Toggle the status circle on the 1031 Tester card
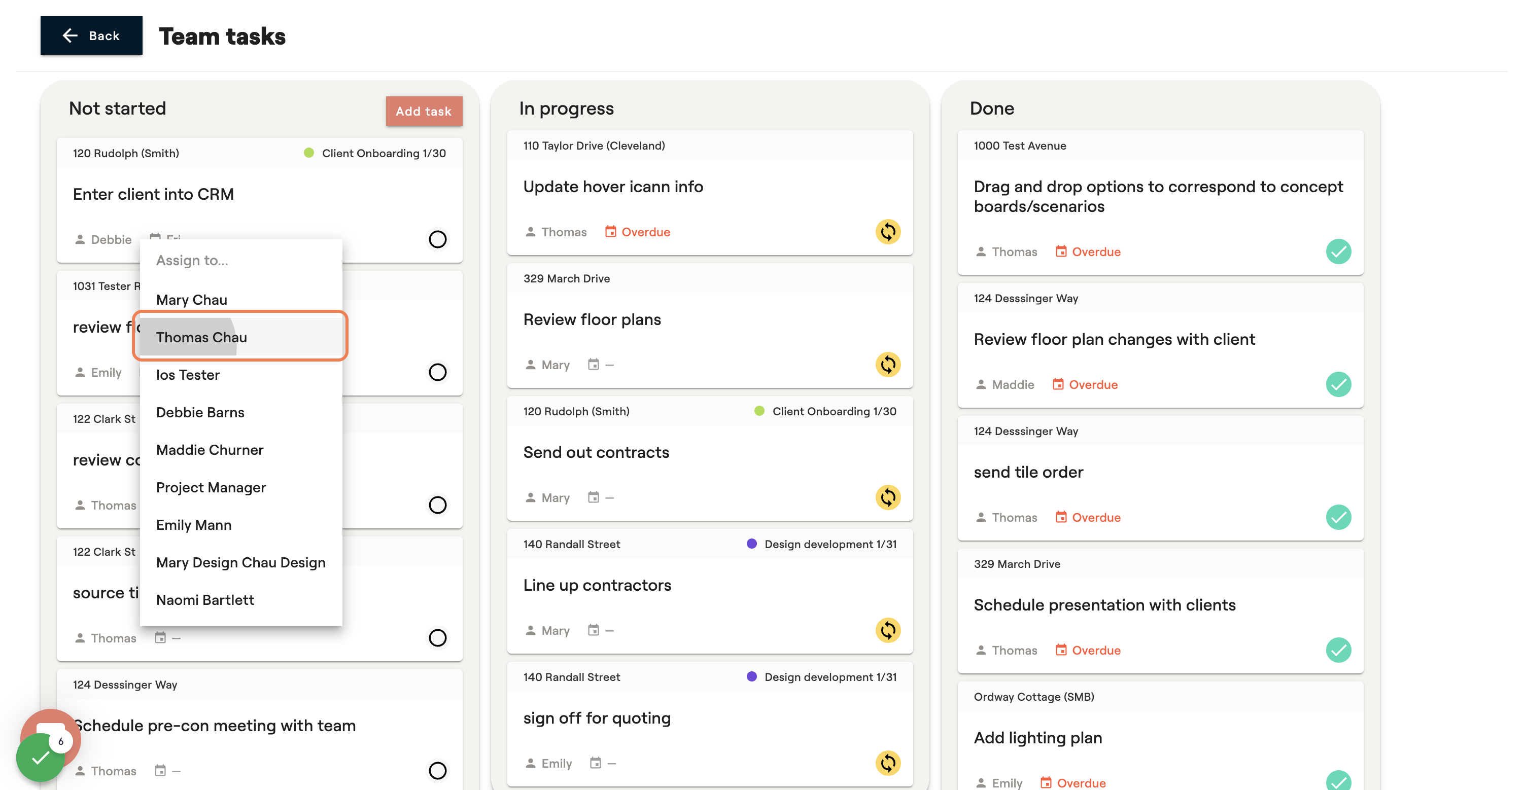The height and width of the screenshot is (790, 1524). pyautogui.click(x=437, y=373)
